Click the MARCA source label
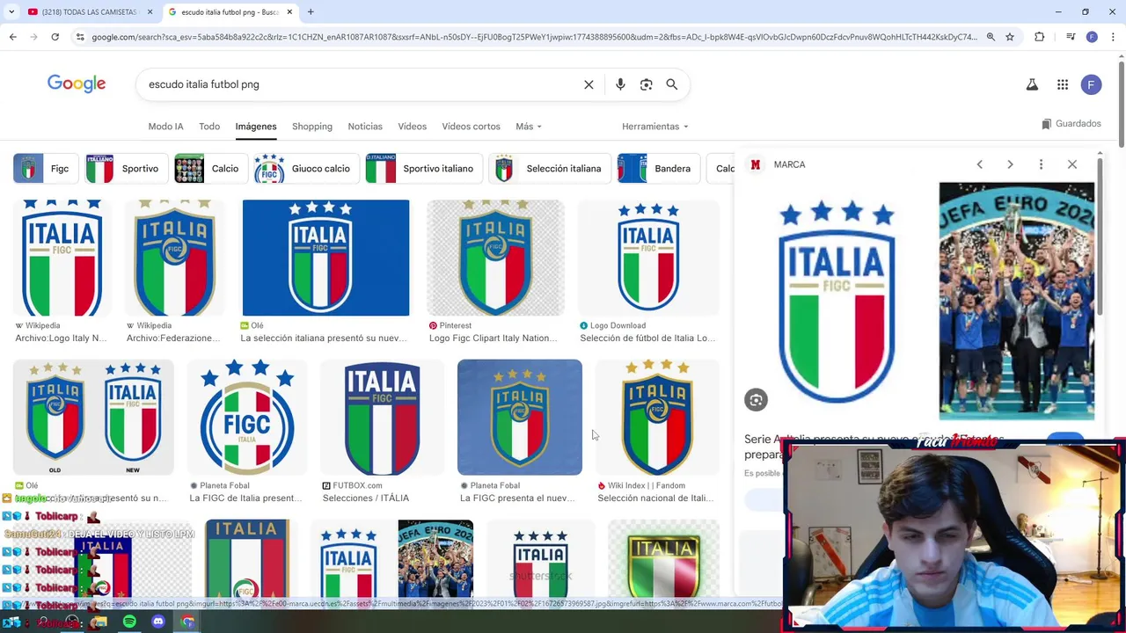The height and width of the screenshot is (633, 1126). [789, 164]
